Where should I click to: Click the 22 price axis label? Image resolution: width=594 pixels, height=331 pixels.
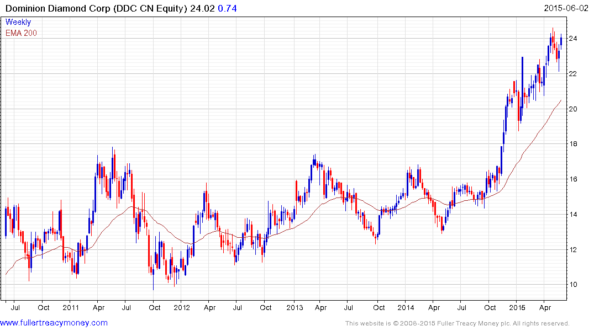click(573, 74)
